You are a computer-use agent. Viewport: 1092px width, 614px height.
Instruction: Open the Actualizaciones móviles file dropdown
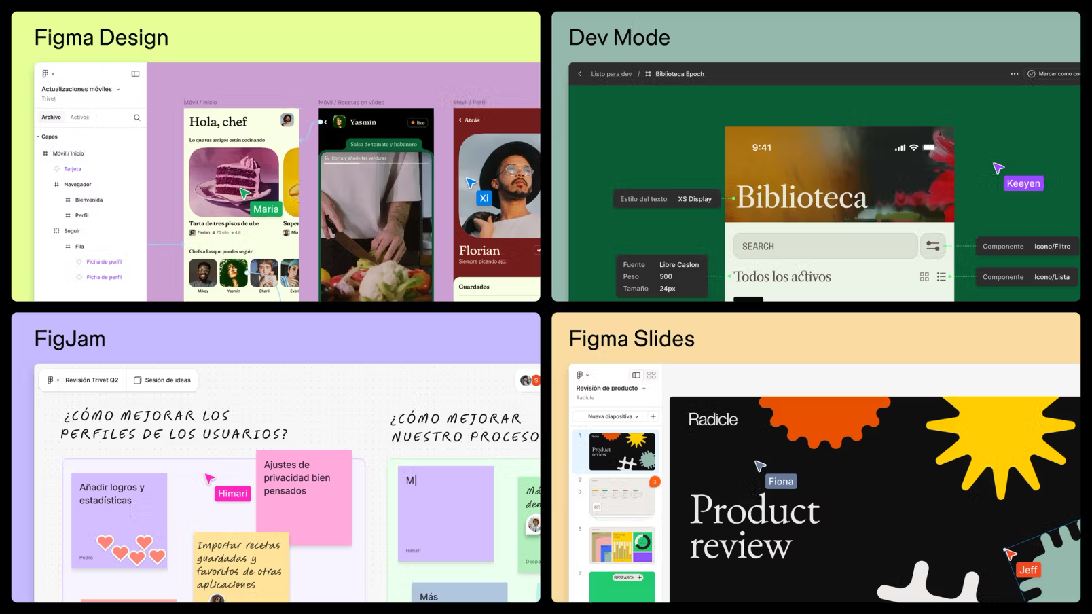(x=119, y=89)
